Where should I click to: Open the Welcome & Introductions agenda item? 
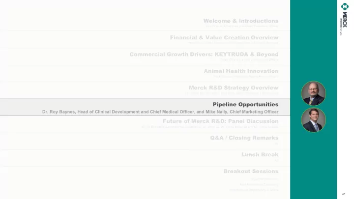(240, 21)
